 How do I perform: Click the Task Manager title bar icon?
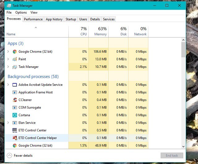(9, 6)
